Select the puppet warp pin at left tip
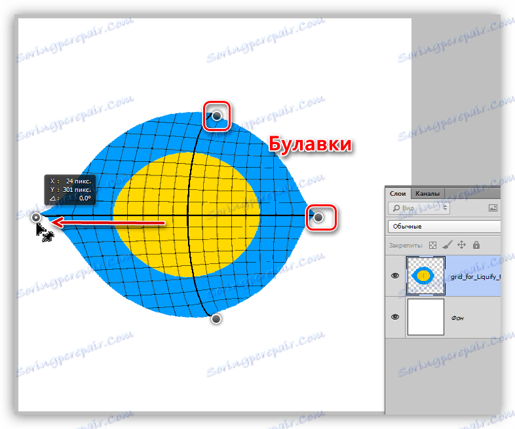 (36, 217)
